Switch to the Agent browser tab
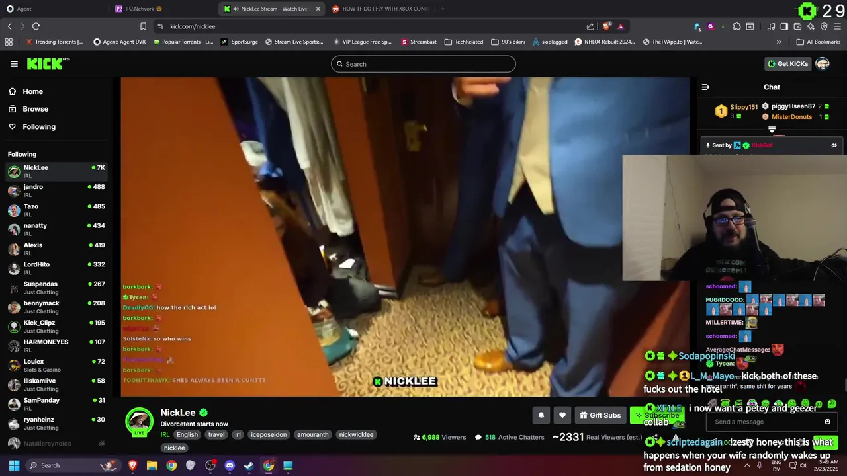The image size is (847, 476). pos(54,9)
